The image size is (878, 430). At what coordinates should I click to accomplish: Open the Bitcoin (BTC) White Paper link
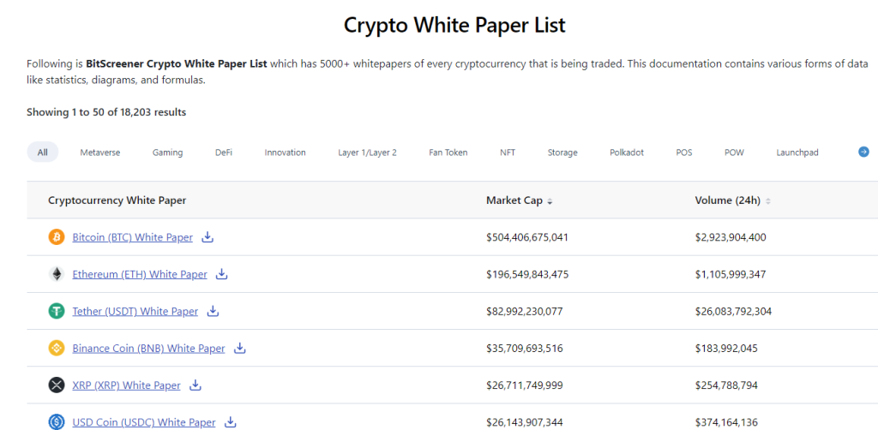click(x=133, y=237)
